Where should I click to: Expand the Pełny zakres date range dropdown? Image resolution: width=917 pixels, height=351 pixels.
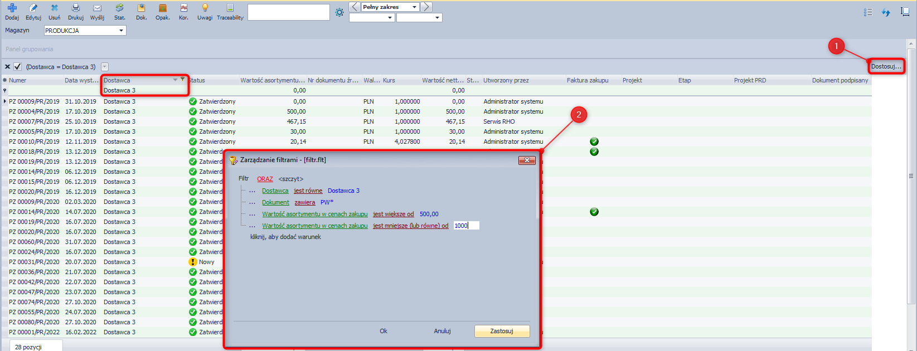point(414,7)
